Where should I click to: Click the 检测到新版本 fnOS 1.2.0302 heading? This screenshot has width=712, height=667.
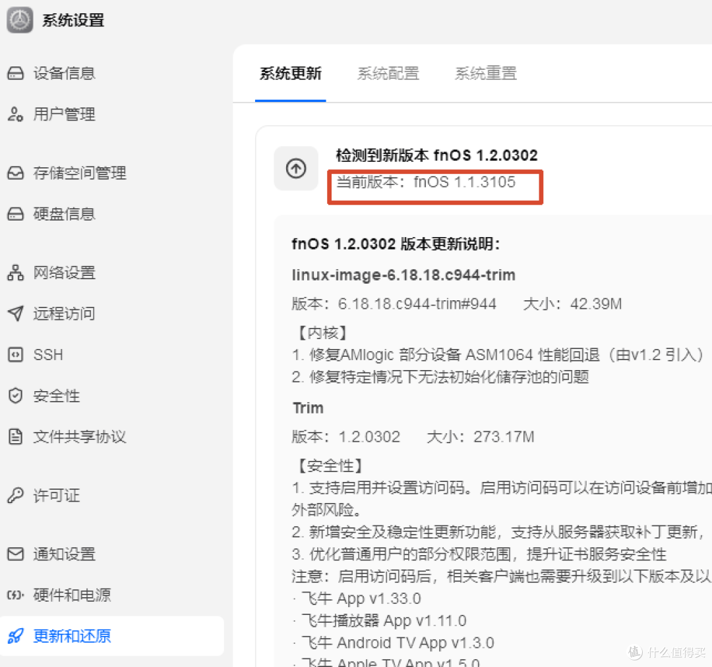pyautogui.click(x=436, y=155)
